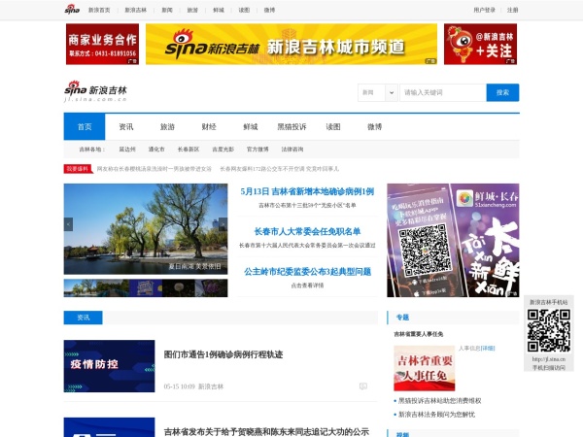Select the dandelion carousel thumbnail

(179, 288)
